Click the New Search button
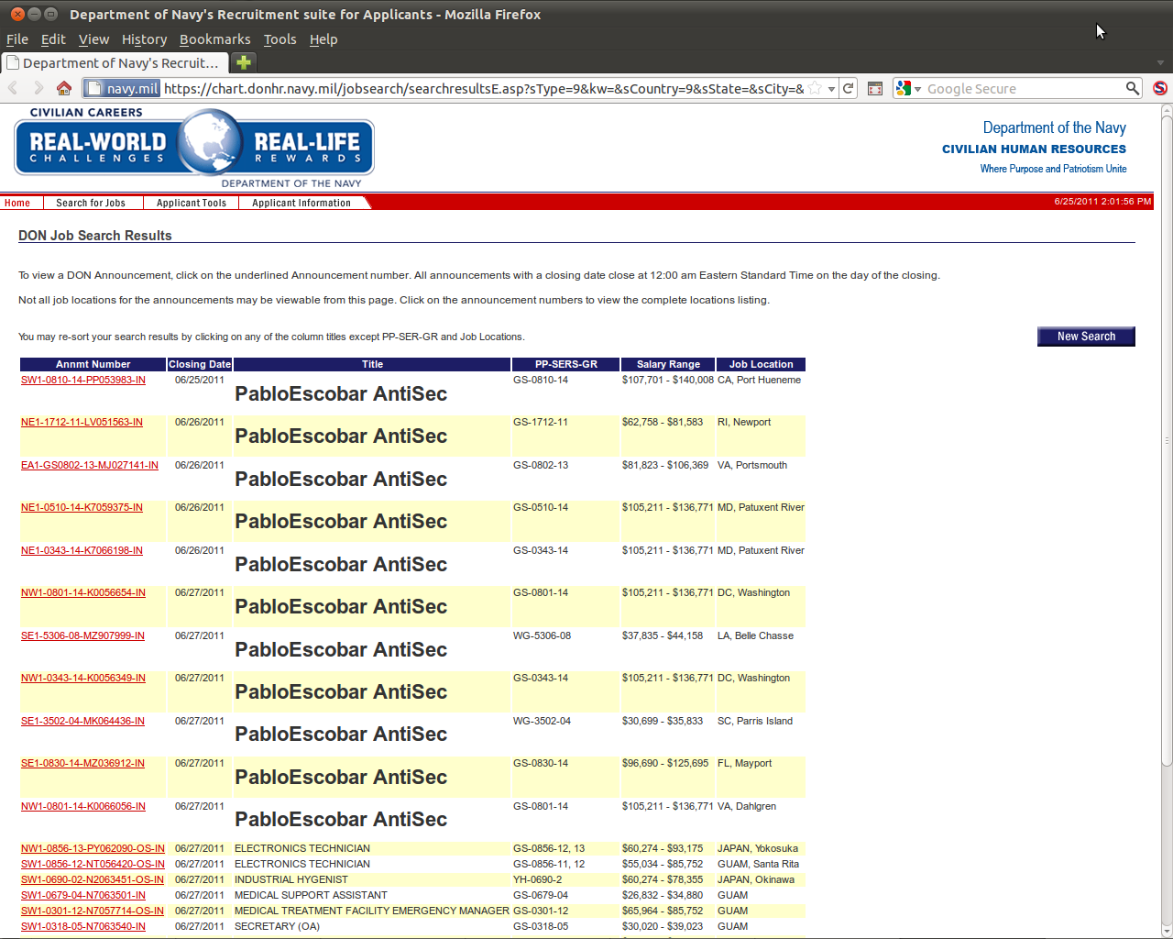The width and height of the screenshot is (1173, 939). 1086,337
